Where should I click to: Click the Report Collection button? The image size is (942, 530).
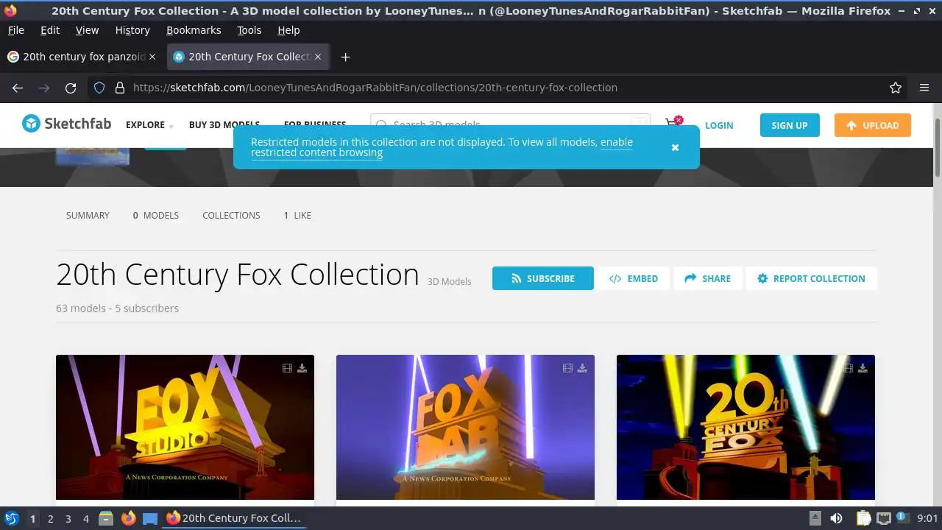811,278
